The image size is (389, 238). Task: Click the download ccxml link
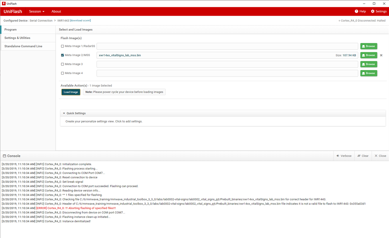(x=80, y=20)
